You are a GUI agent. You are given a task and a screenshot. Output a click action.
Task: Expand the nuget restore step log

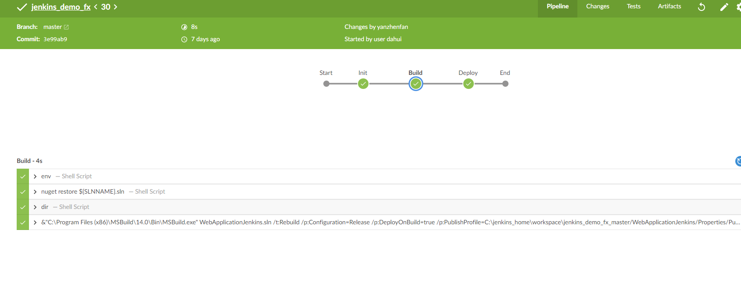[35, 192]
